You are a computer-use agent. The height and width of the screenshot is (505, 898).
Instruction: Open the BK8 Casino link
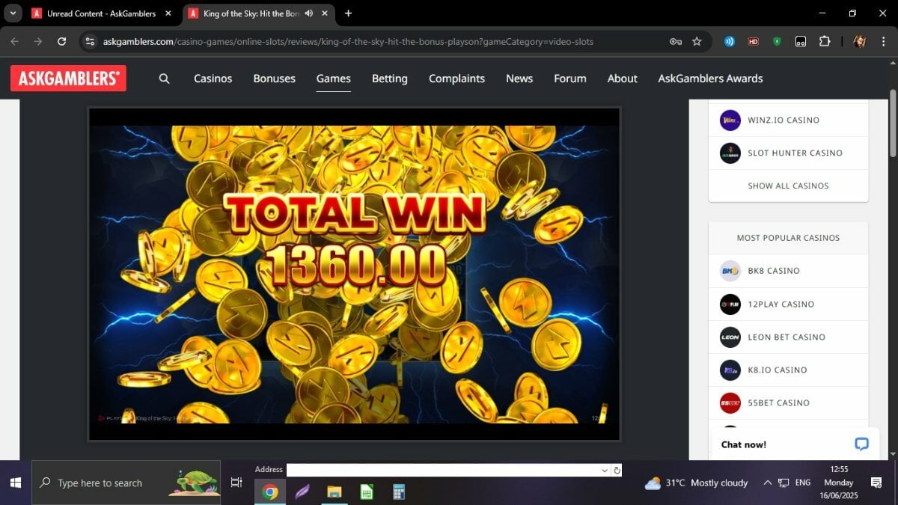(774, 271)
